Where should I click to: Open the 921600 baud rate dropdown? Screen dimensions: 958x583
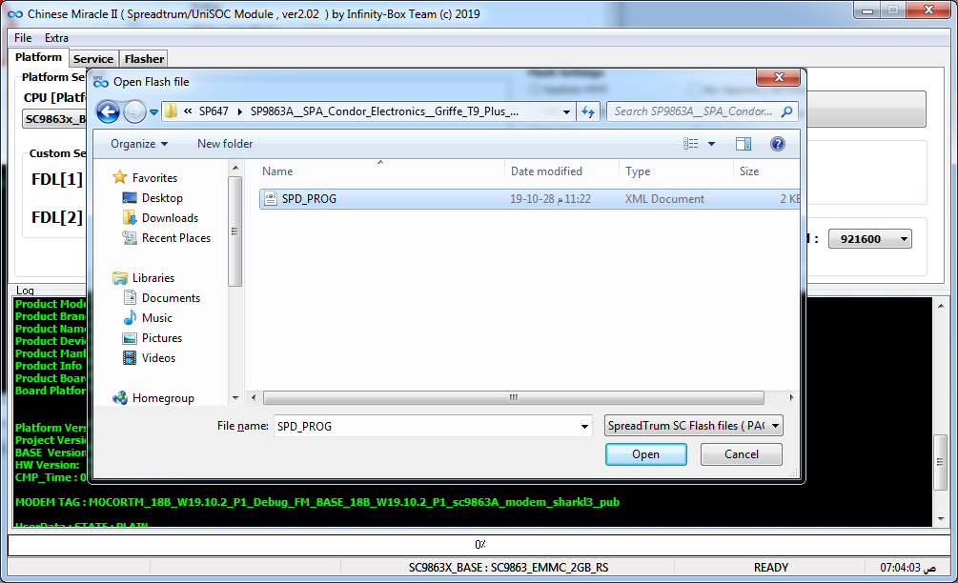(x=870, y=239)
